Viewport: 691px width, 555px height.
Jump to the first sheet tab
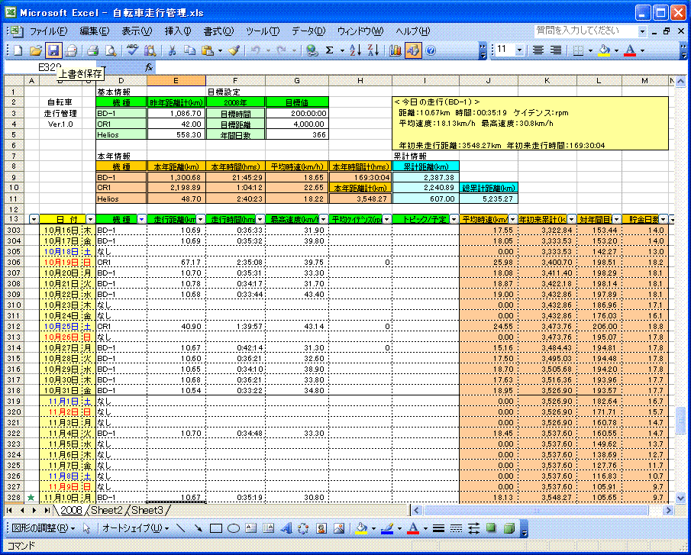click(9, 511)
